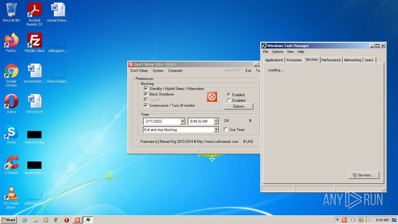Open VLC media player desktop shortcut
Screen dimensions: 398x224
click(11, 197)
